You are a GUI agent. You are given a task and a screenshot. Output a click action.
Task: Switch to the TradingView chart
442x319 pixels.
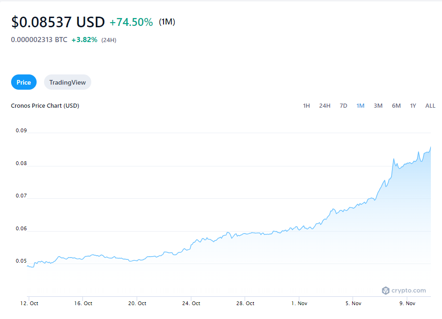(67, 82)
